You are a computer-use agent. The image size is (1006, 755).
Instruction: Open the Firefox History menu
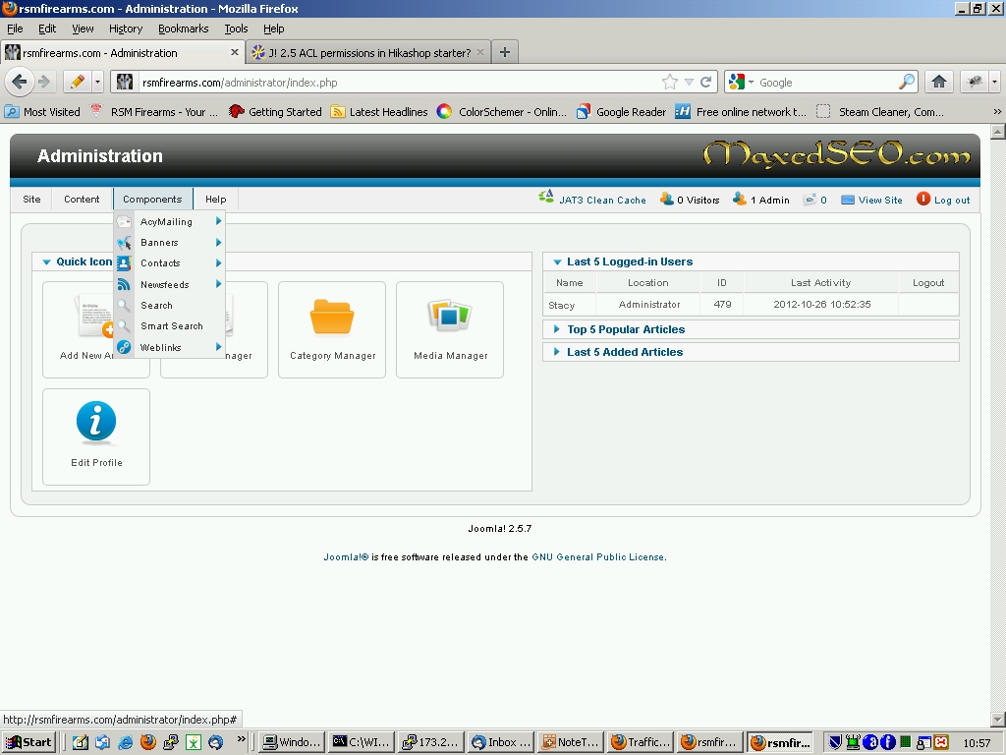(x=126, y=29)
